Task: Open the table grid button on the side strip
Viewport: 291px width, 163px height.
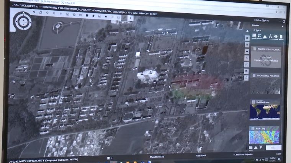Action: (x=246, y=71)
